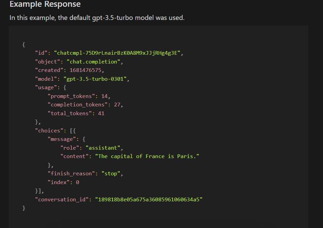Click the "chat.completion" string value
Image resolution: width=323 pixels, height=228 pixels.
[93, 62]
